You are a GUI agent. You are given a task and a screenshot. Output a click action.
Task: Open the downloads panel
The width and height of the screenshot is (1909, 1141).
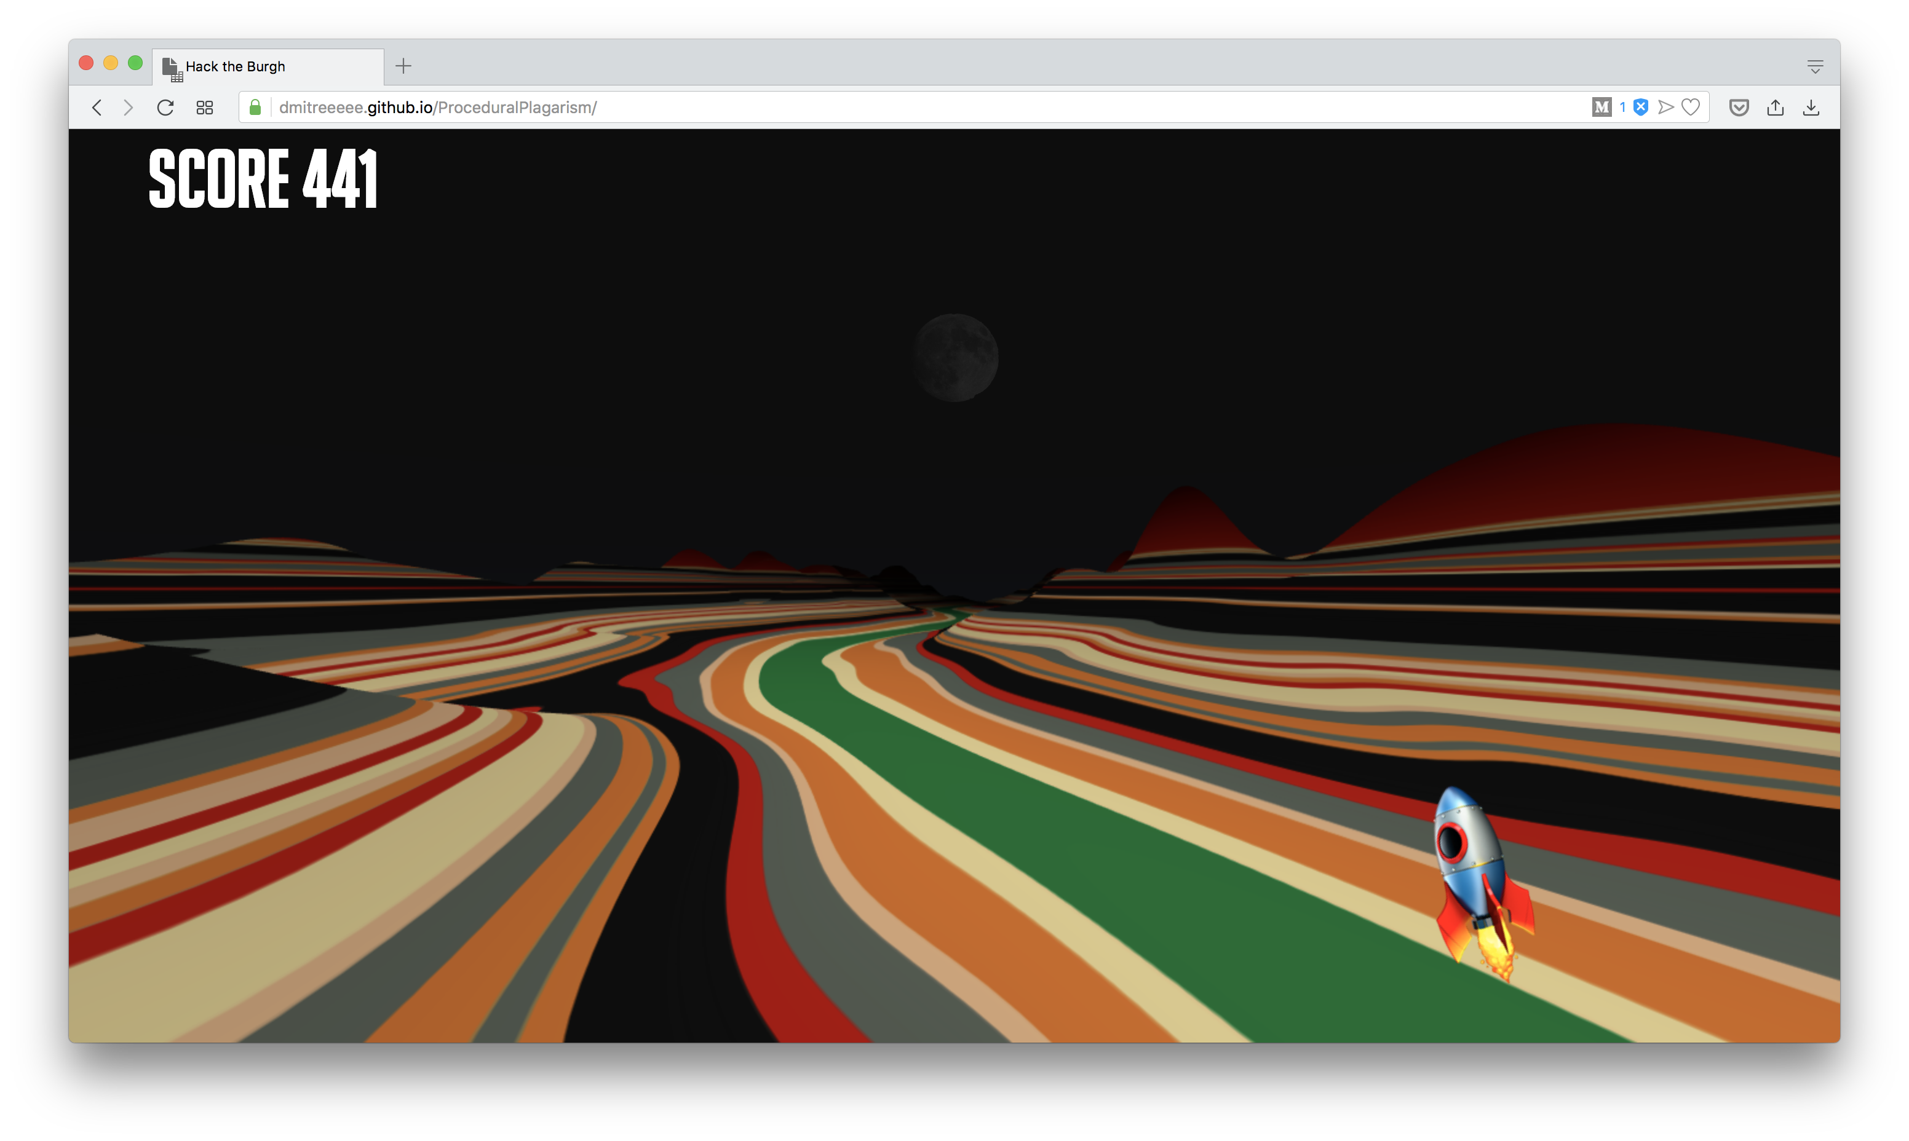coord(1811,108)
